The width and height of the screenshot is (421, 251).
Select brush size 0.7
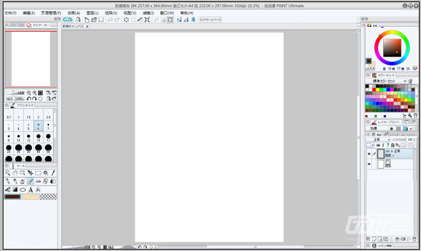tap(9, 114)
